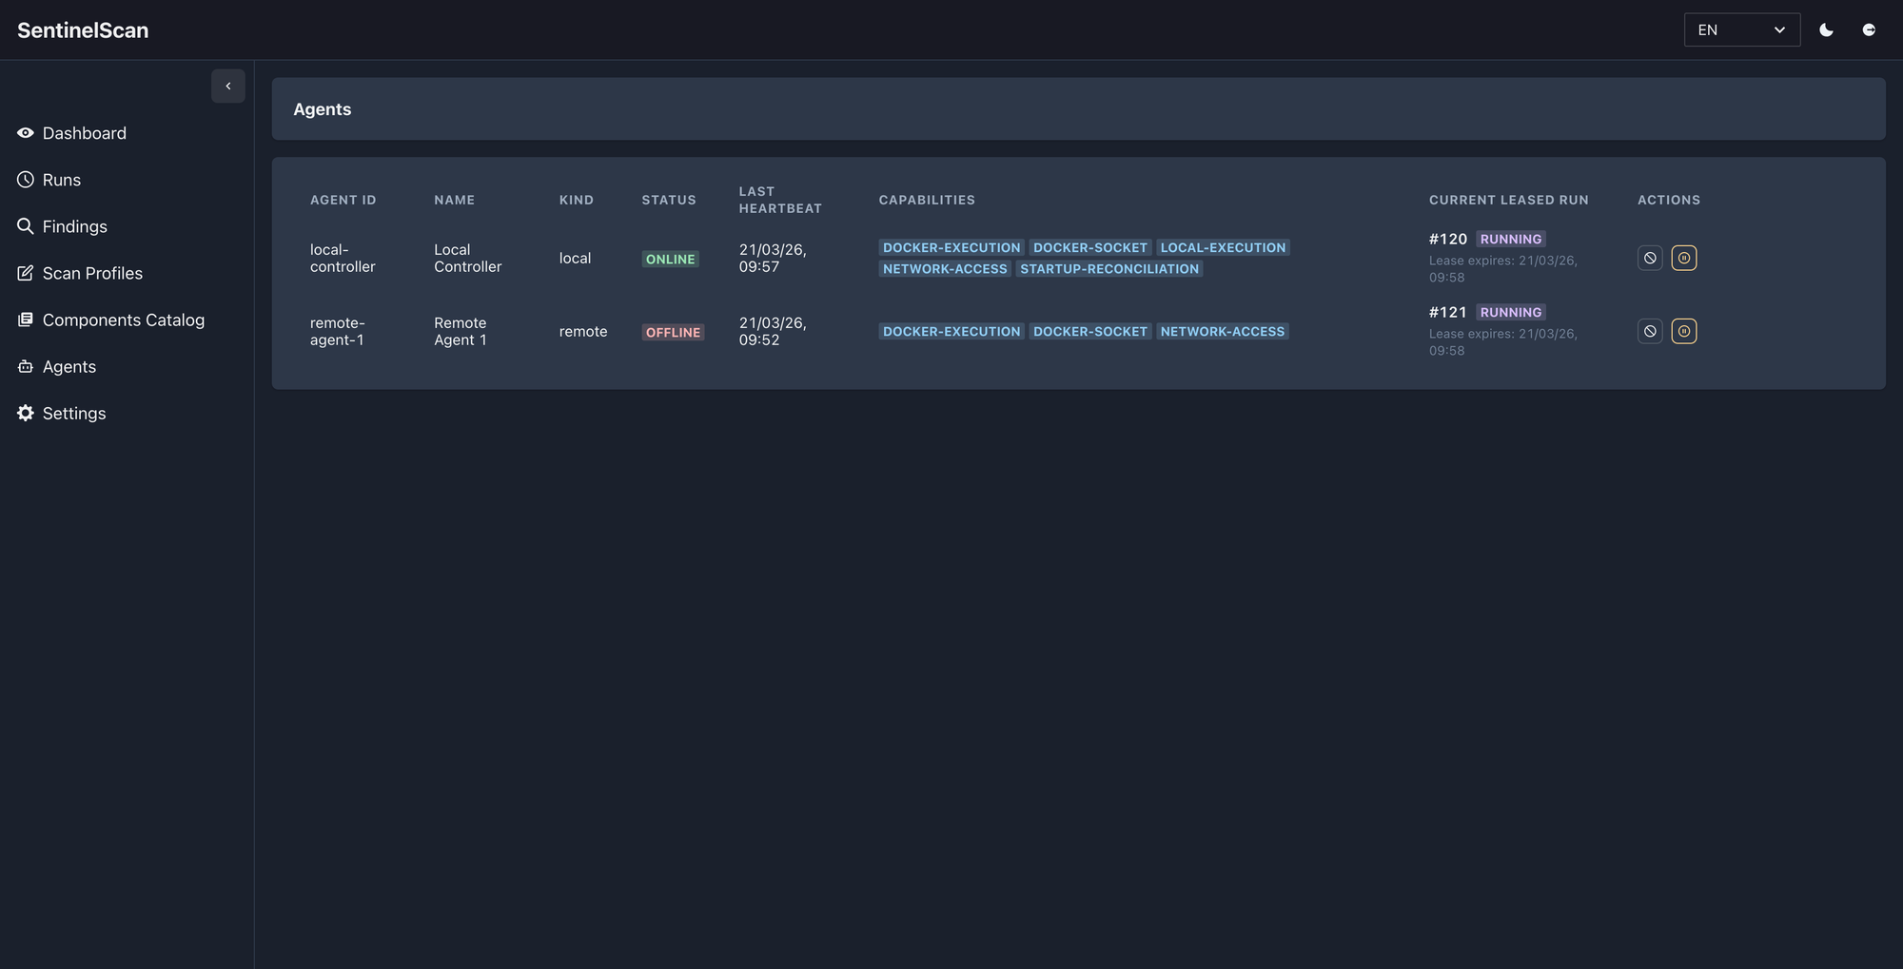Open the Runs section
The width and height of the screenshot is (1903, 969).
[61, 179]
